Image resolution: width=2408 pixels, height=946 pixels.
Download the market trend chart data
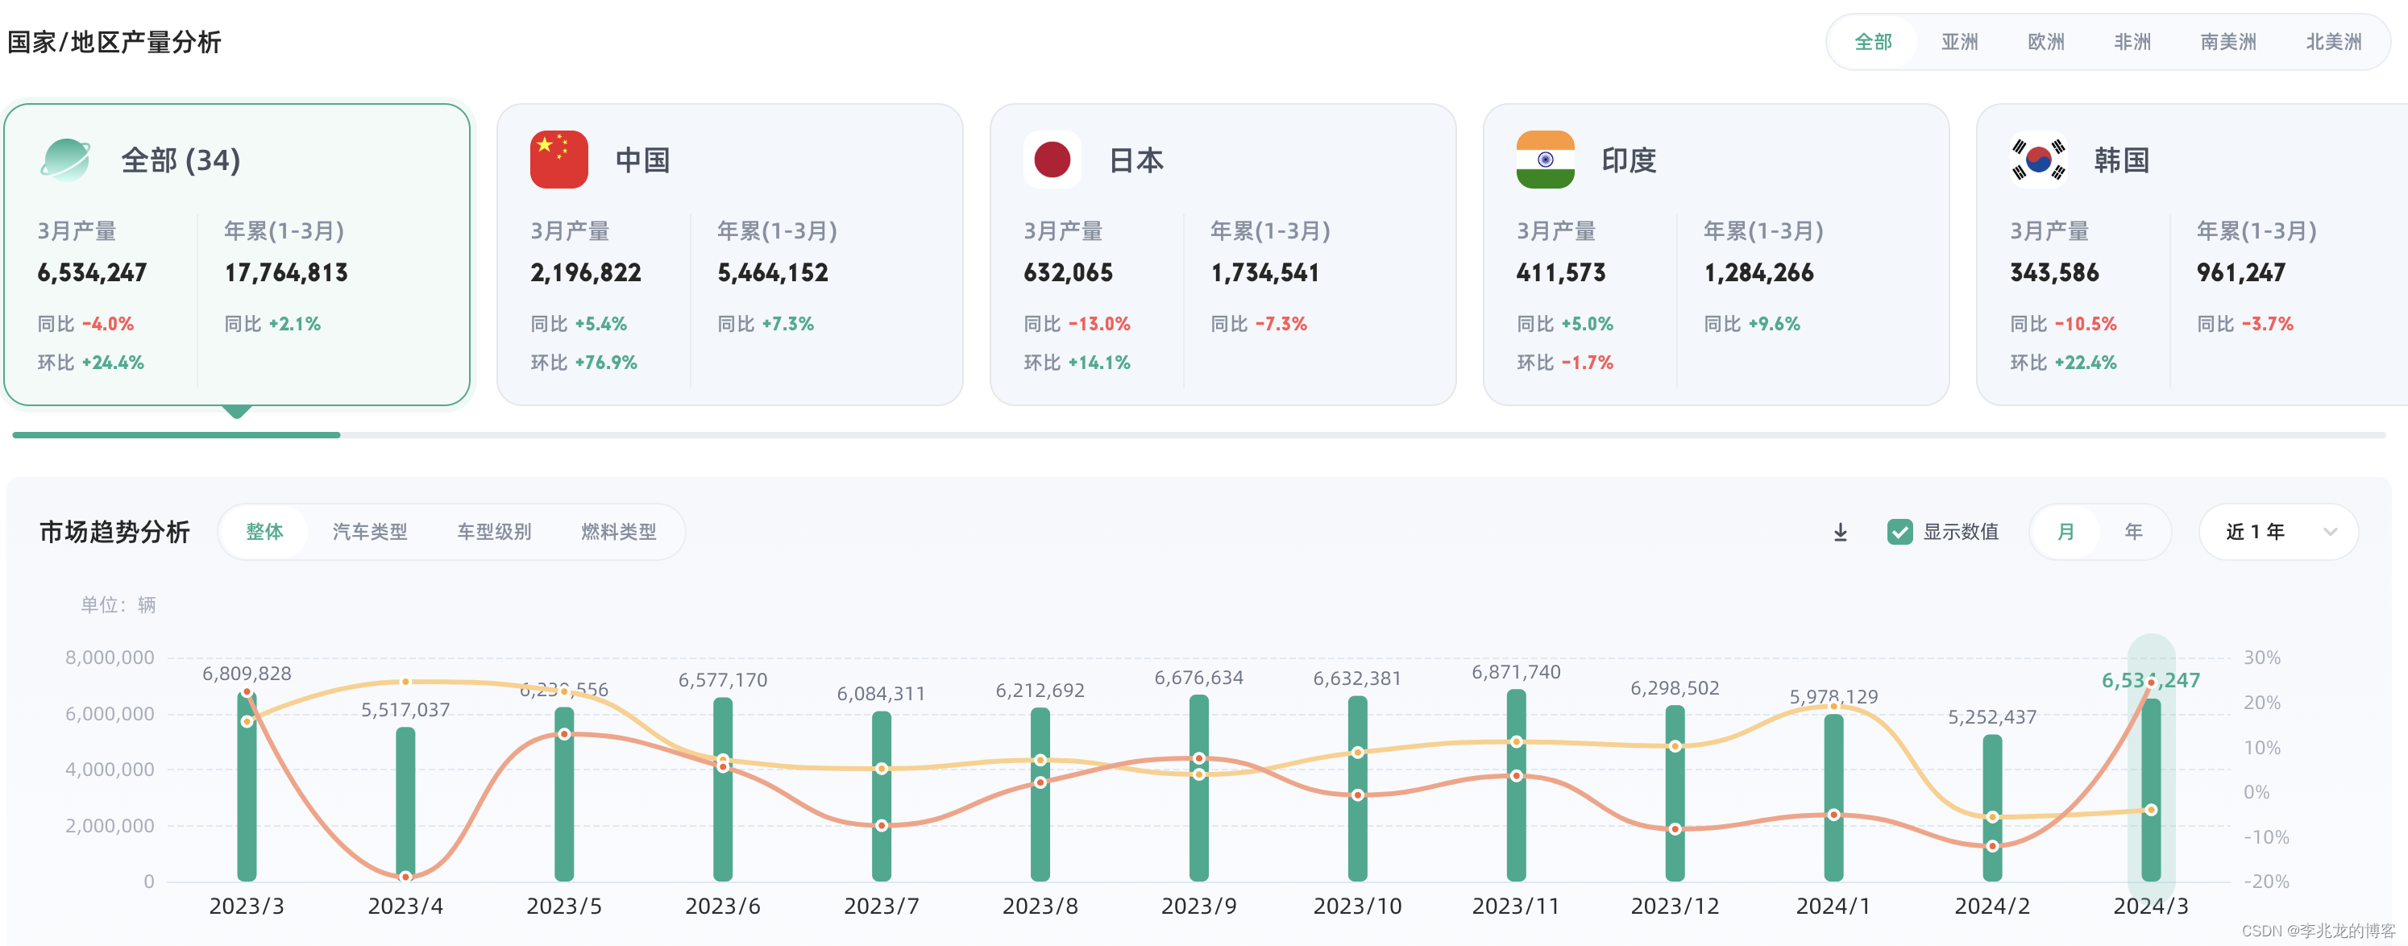click(1841, 532)
